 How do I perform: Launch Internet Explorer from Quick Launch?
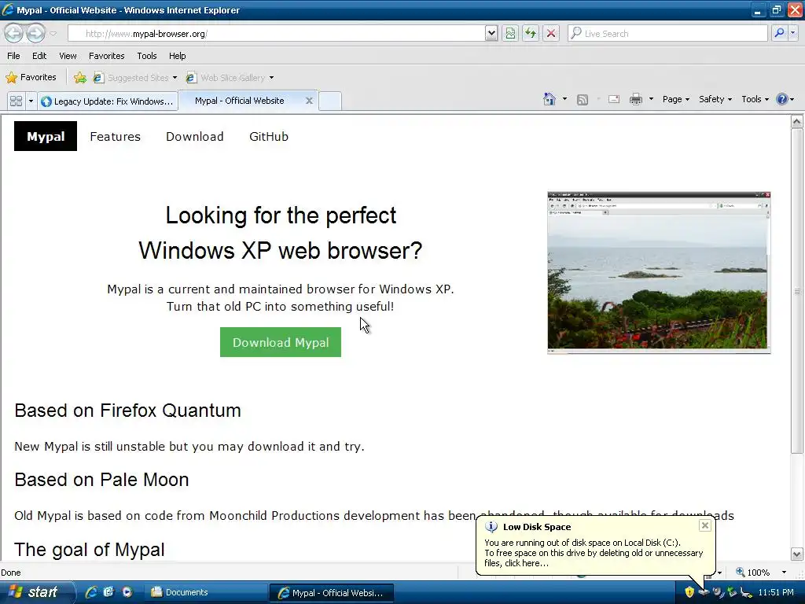(91, 592)
